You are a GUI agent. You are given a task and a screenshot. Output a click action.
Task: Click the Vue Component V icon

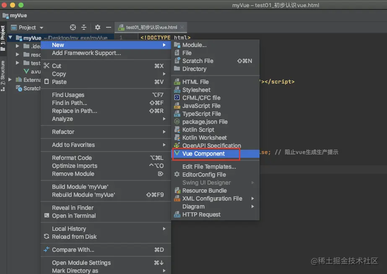tap(177, 154)
